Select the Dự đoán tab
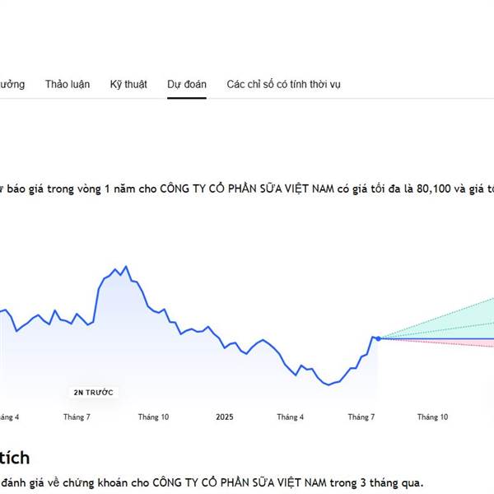Screen dimensions: 494x494 (x=187, y=84)
